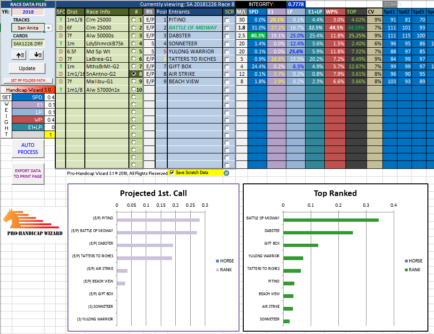The width and height of the screenshot is (434, 334).
Task: Click the green SPD 40.3% cell for DABSTER
Action: pos(257,36)
